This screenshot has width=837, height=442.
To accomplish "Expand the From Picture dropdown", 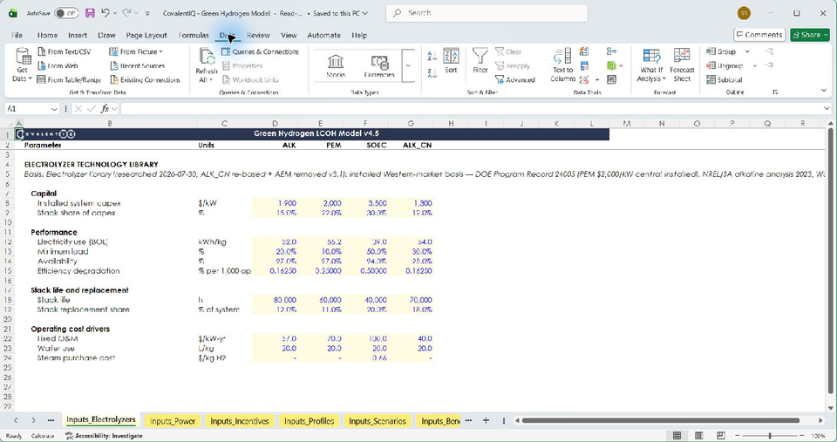I will coord(160,51).
